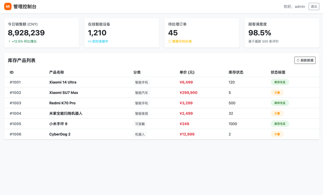This screenshot has height=195, width=323.
Task: Click the 智能家居 category tag
Action: (x=141, y=114)
